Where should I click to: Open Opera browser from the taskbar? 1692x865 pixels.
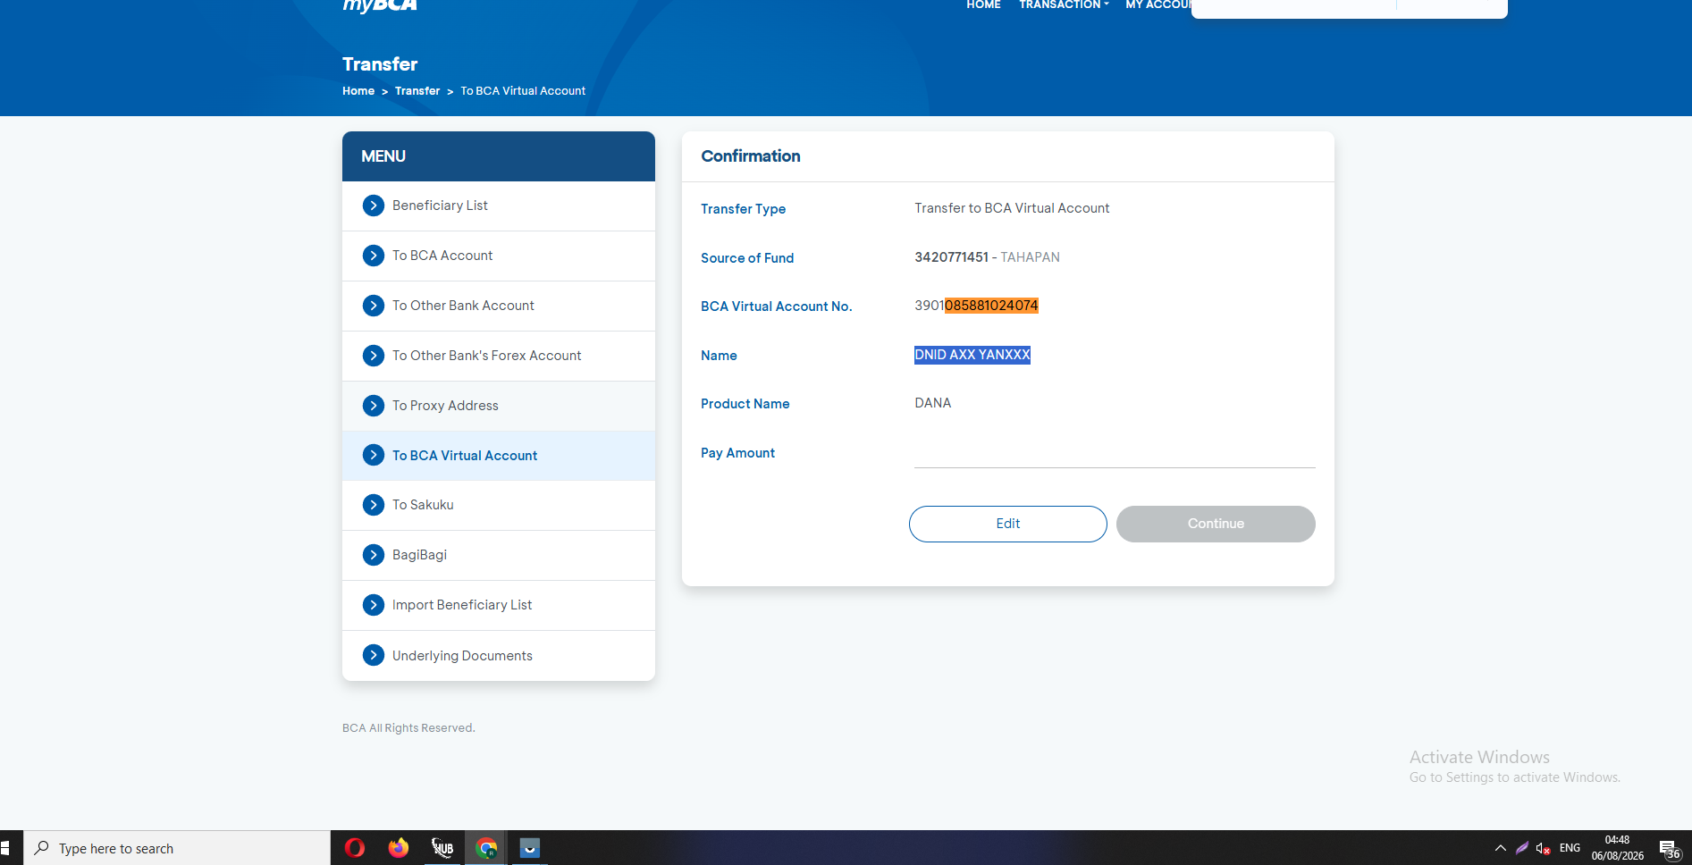pos(355,848)
